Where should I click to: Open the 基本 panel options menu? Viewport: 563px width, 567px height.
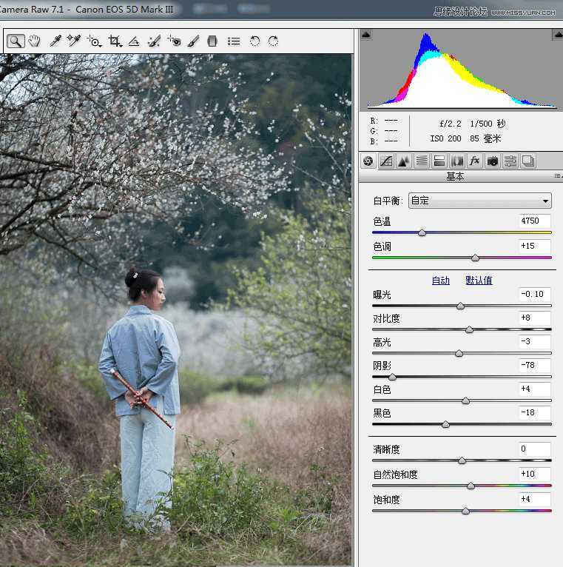click(557, 177)
